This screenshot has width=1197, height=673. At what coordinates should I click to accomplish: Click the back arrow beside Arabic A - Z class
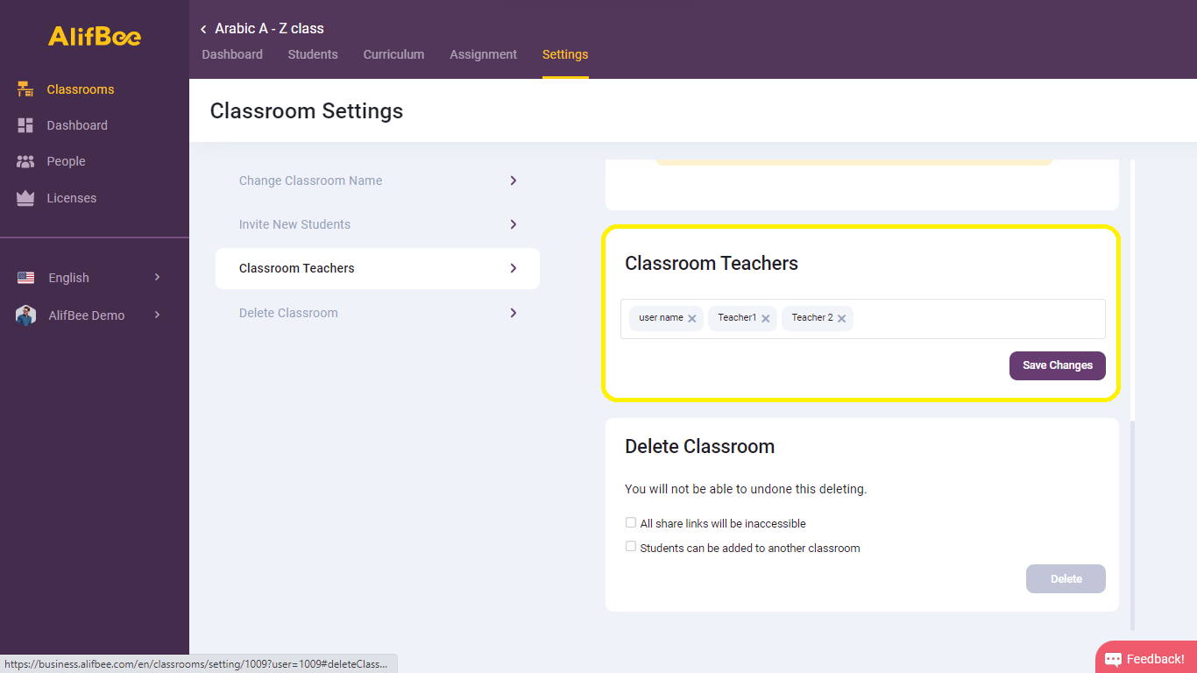(x=202, y=28)
